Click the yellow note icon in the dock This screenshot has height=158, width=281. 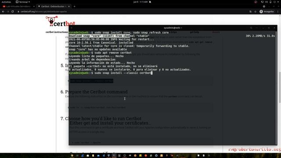click(93, 155)
